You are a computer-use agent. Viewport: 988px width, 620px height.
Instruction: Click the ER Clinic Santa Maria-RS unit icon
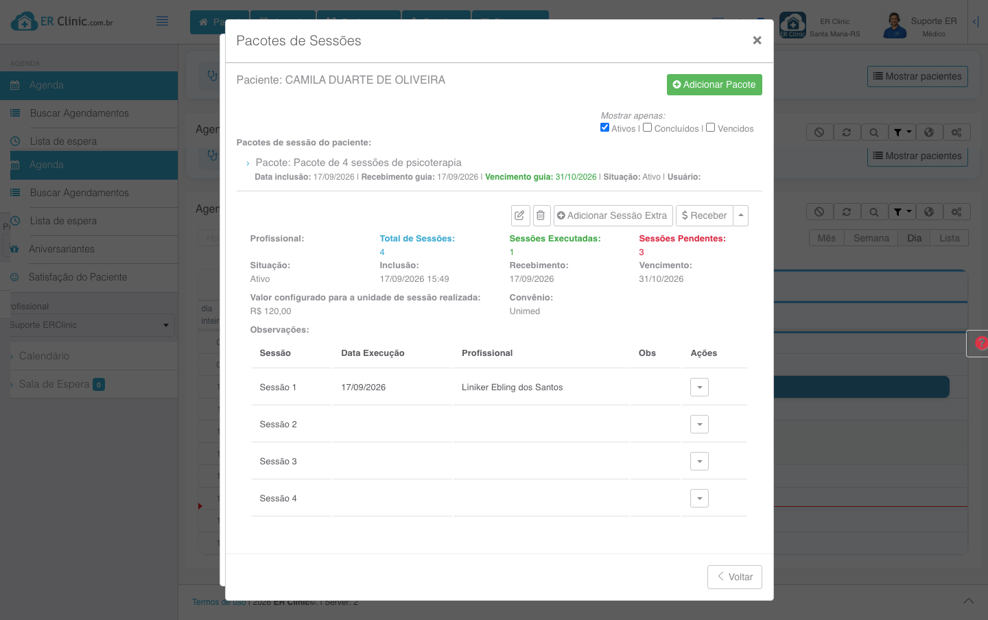(792, 25)
